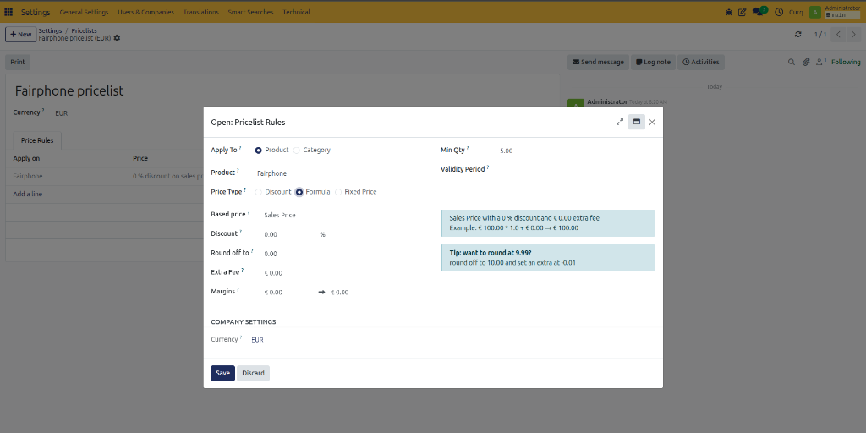
Task: Click the Discard button in dialog
Action: click(254, 373)
